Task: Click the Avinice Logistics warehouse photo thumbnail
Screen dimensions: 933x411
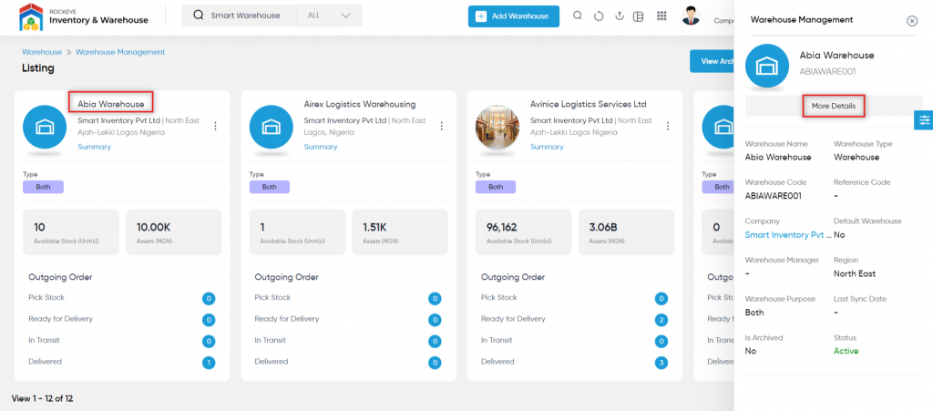Action: point(497,128)
